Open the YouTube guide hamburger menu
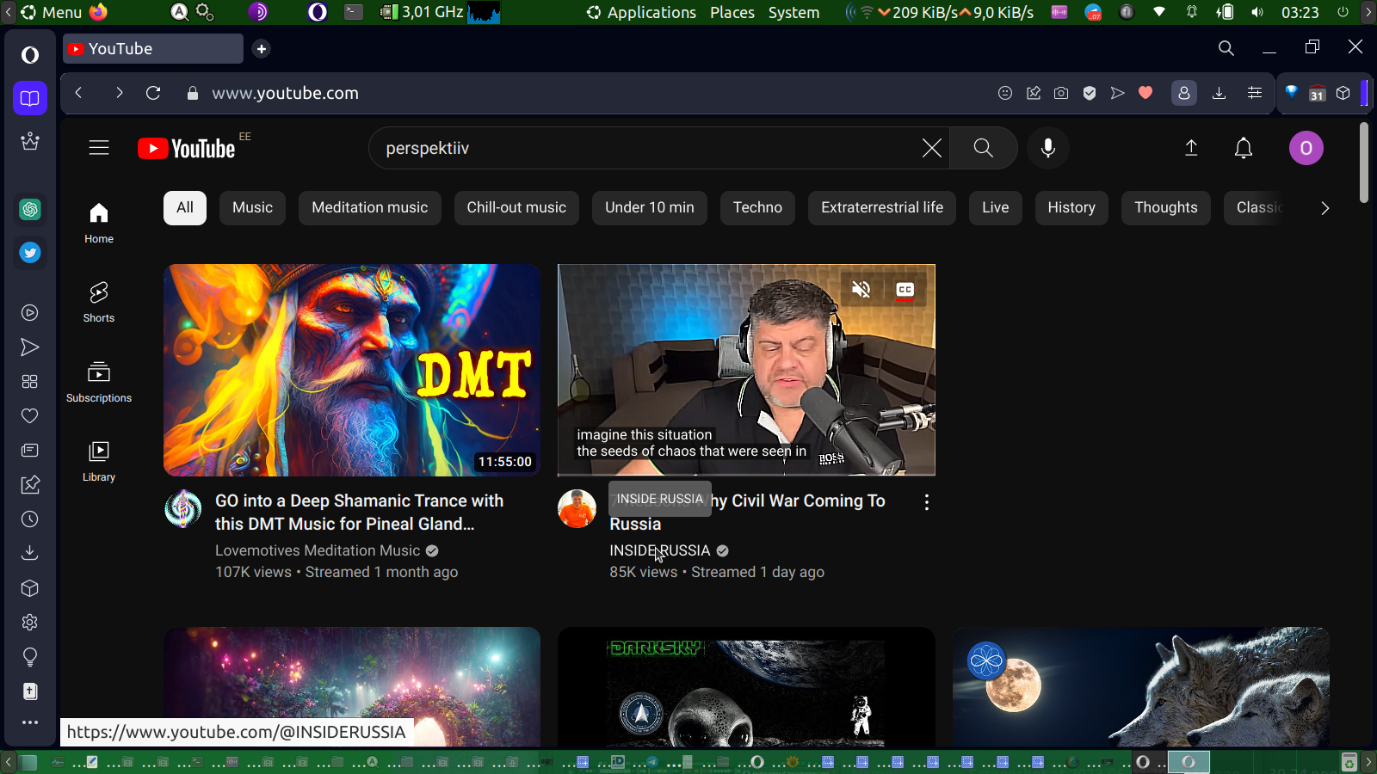Viewport: 1377px width, 774px height. [99, 148]
